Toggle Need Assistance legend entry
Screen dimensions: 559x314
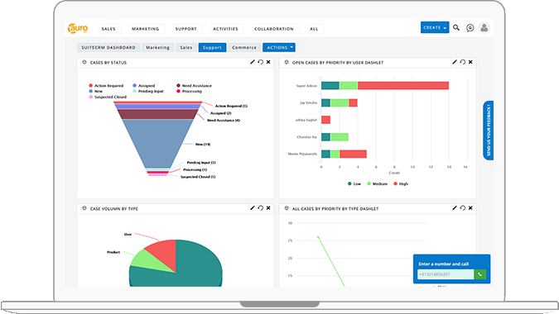[194, 86]
